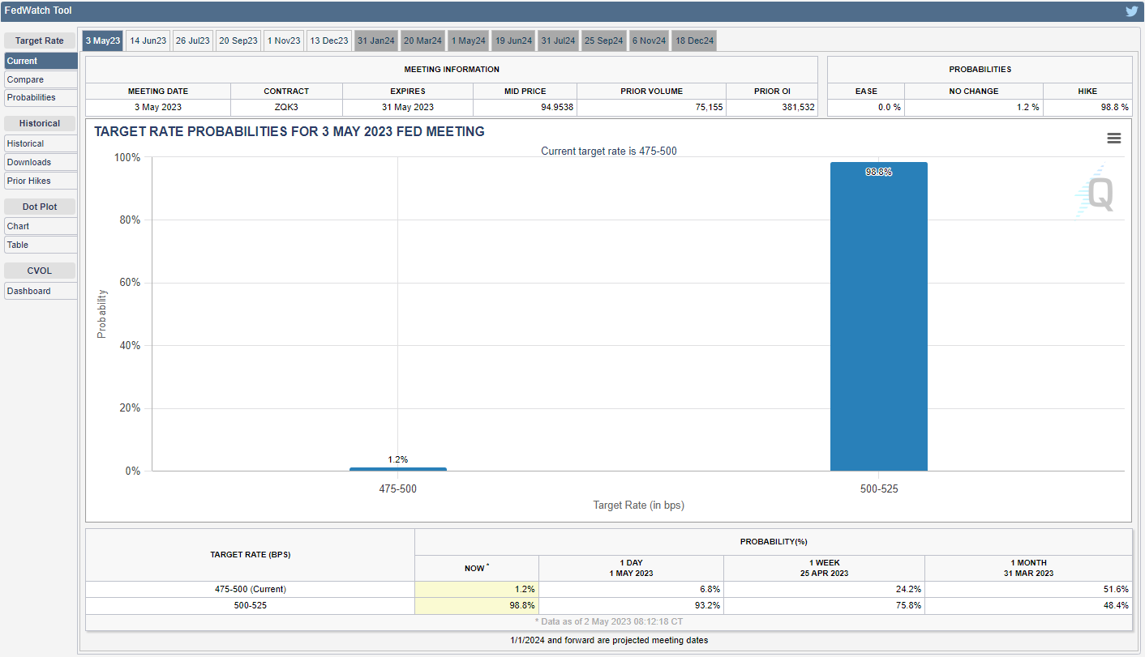View the Prior Hikes page
Screen dimensions: 1145x657
41,181
